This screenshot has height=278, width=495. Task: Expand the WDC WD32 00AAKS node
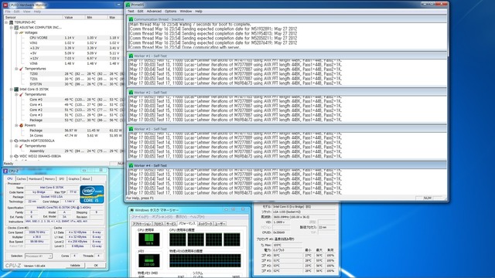[x=12, y=156]
